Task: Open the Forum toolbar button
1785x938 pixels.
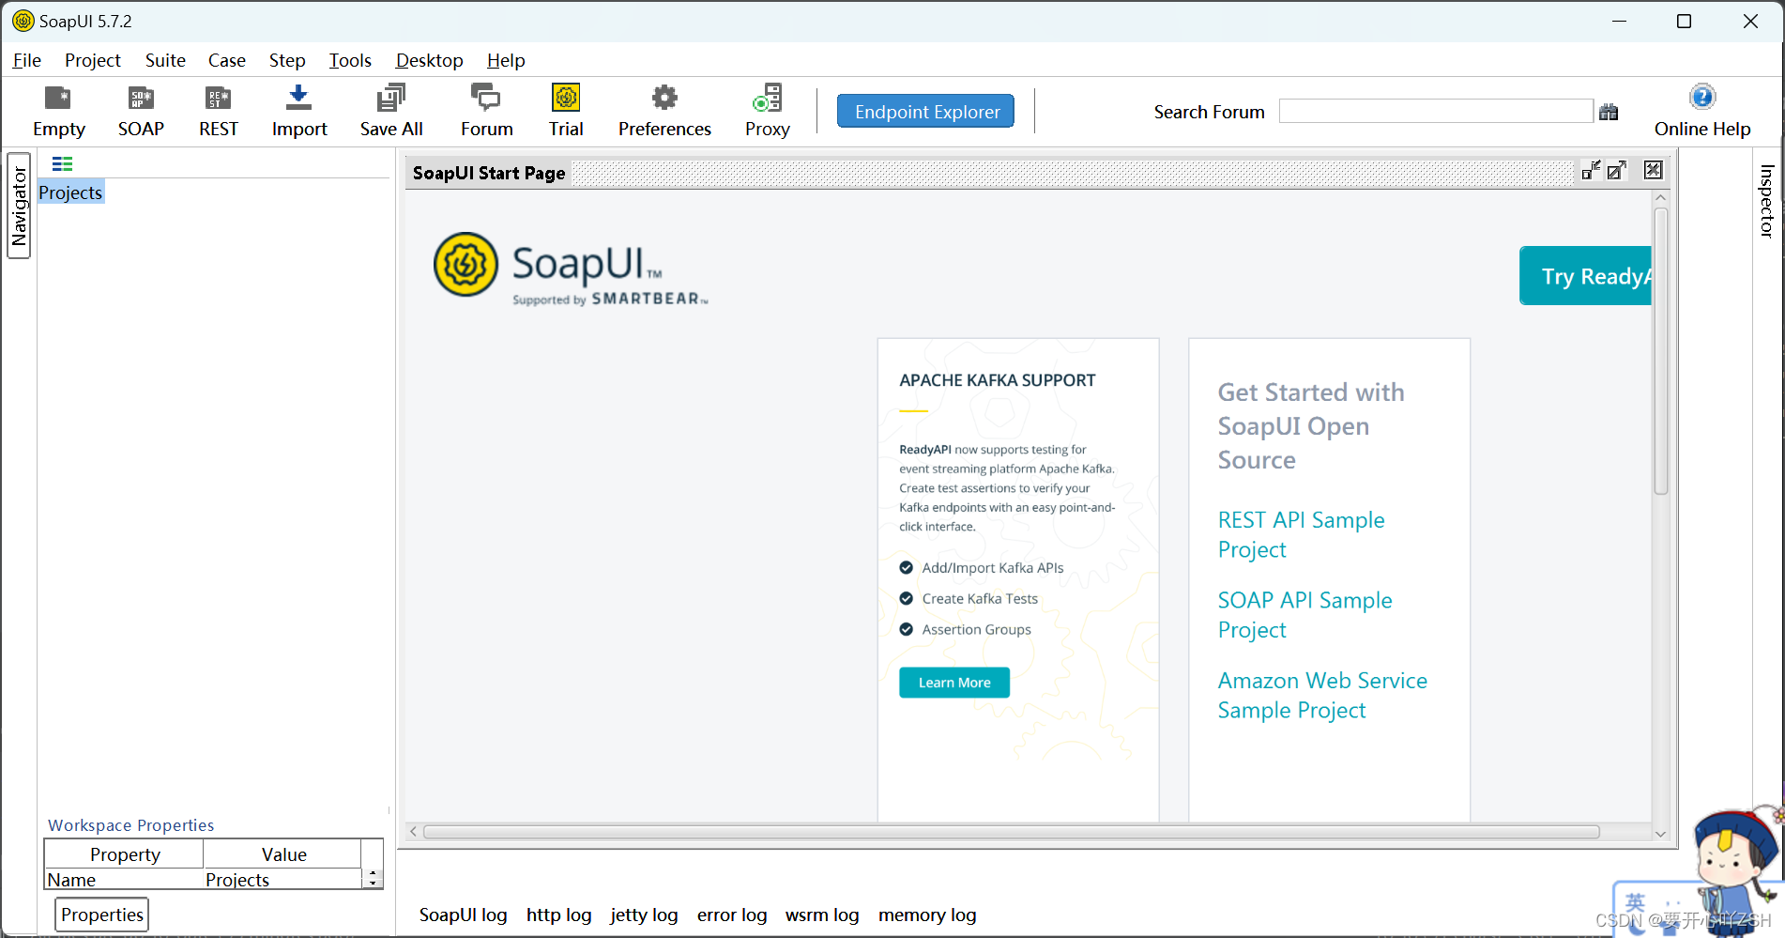Action: 486,111
